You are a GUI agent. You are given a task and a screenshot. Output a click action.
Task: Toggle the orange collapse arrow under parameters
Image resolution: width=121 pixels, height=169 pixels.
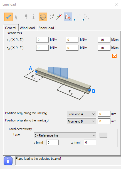[114, 56]
